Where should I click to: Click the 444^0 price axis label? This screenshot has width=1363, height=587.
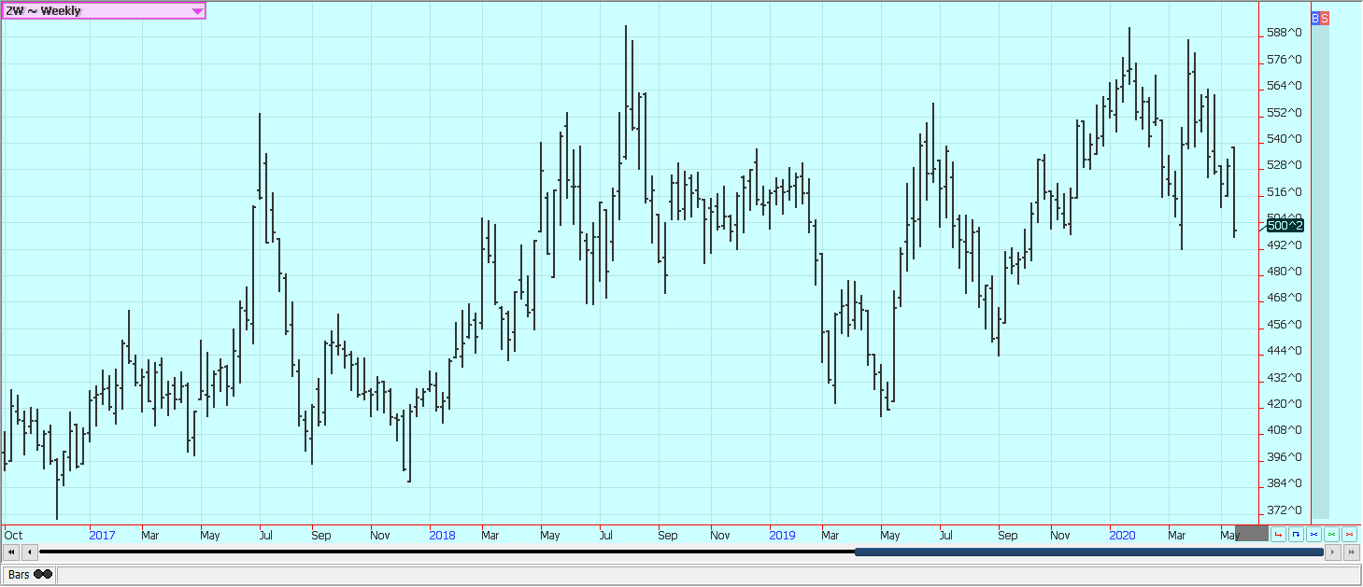pyautogui.click(x=1285, y=351)
